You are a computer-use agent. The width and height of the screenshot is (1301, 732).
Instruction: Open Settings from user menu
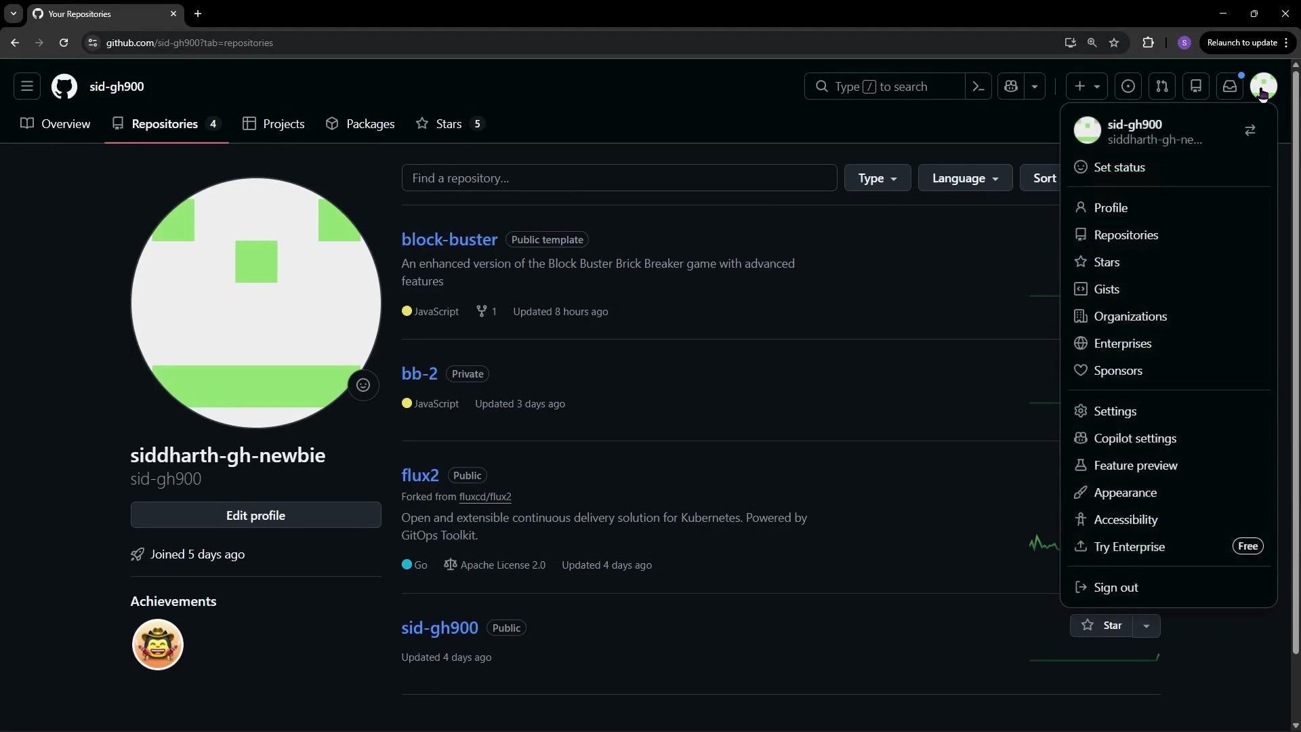coord(1169,411)
